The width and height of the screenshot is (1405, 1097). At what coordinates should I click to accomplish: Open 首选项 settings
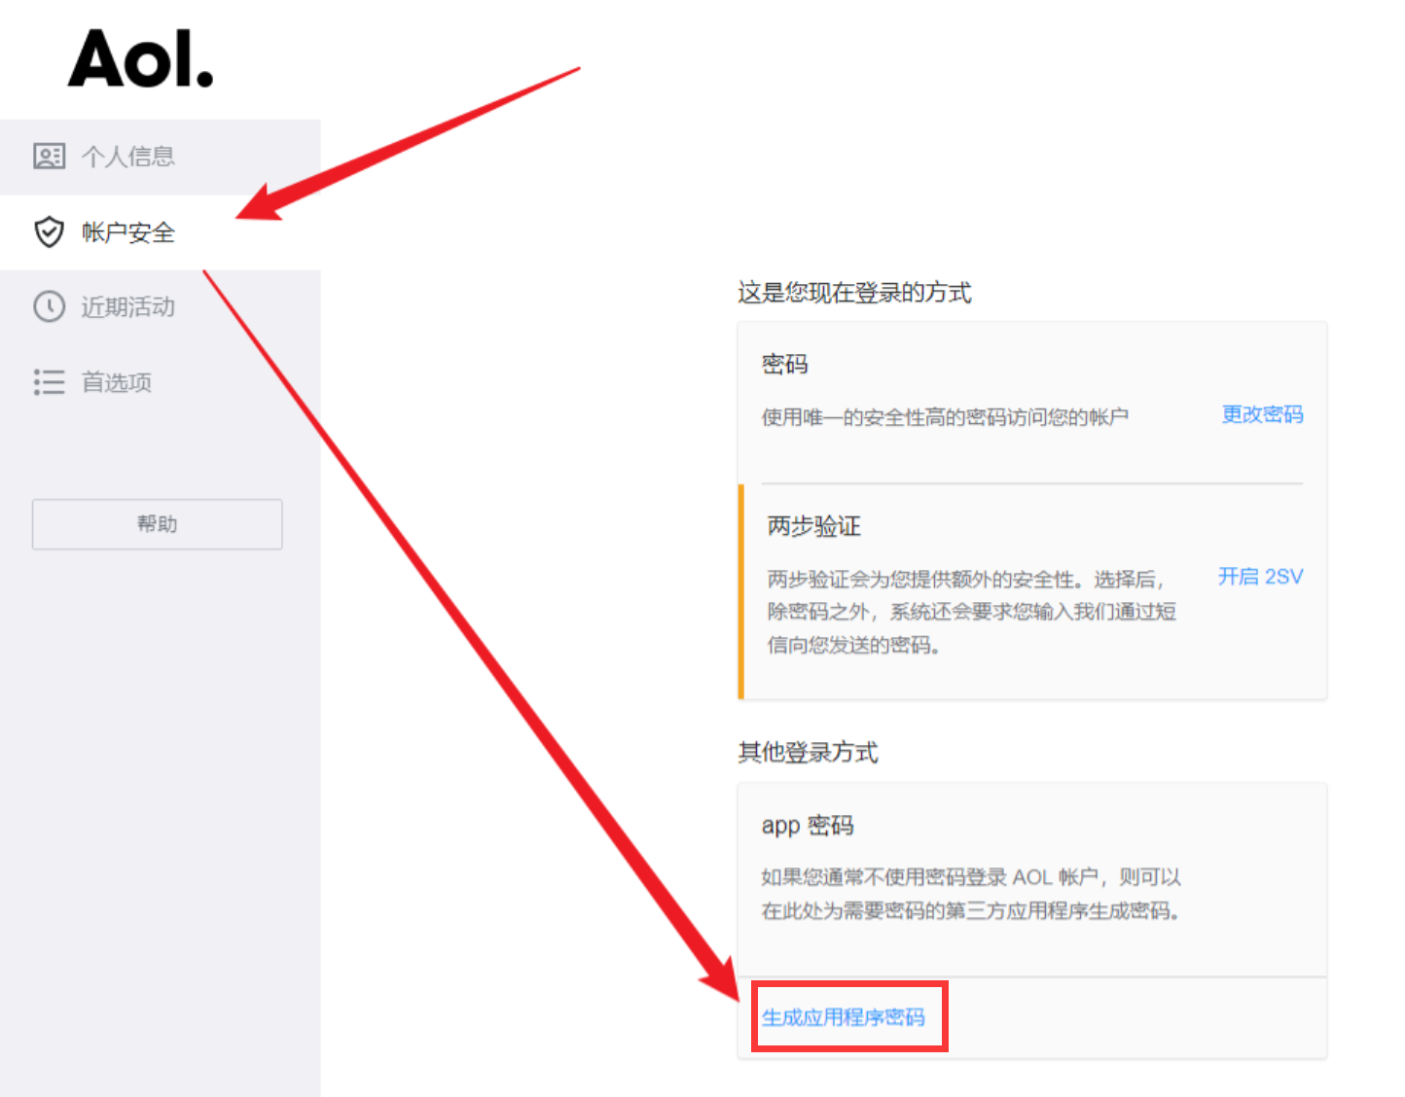[161, 382]
